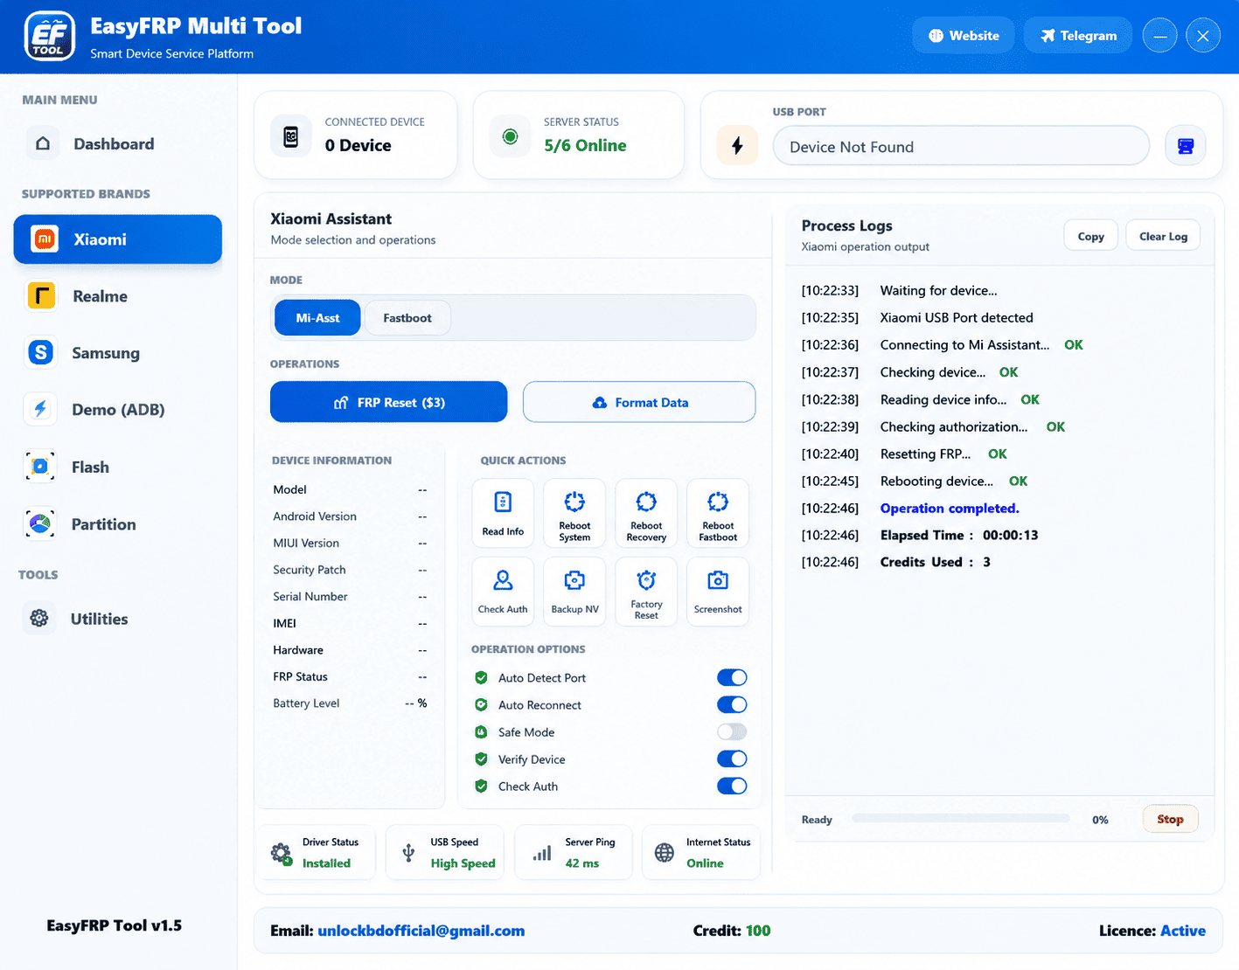Screen dimensions: 1239x970
Task: Click the Partition pie chart icon
Action: (x=40, y=524)
